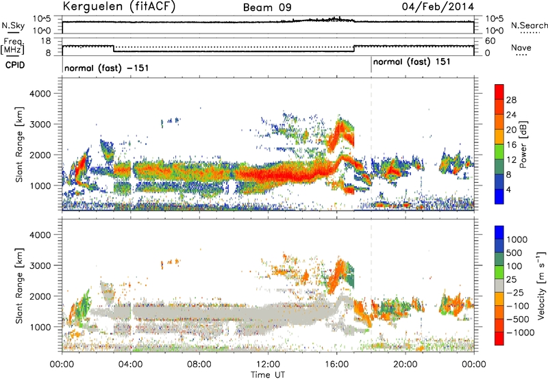Pick the red top segment of power colorbar
The image size is (548, 379).
[x=499, y=92]
